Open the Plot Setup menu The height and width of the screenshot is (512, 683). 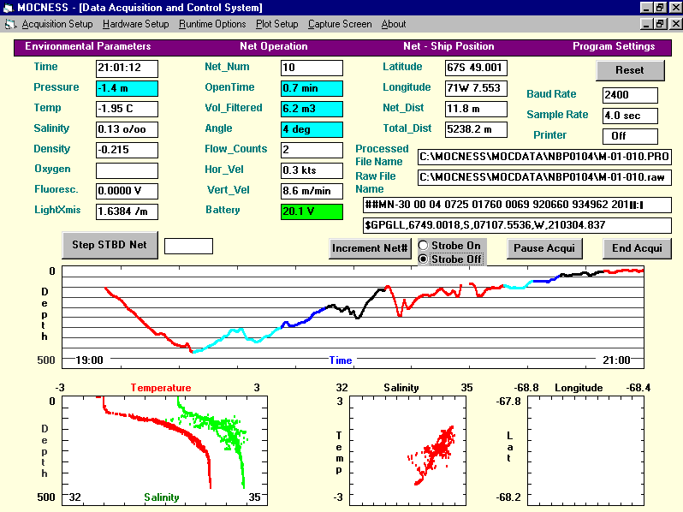(276, 24)
